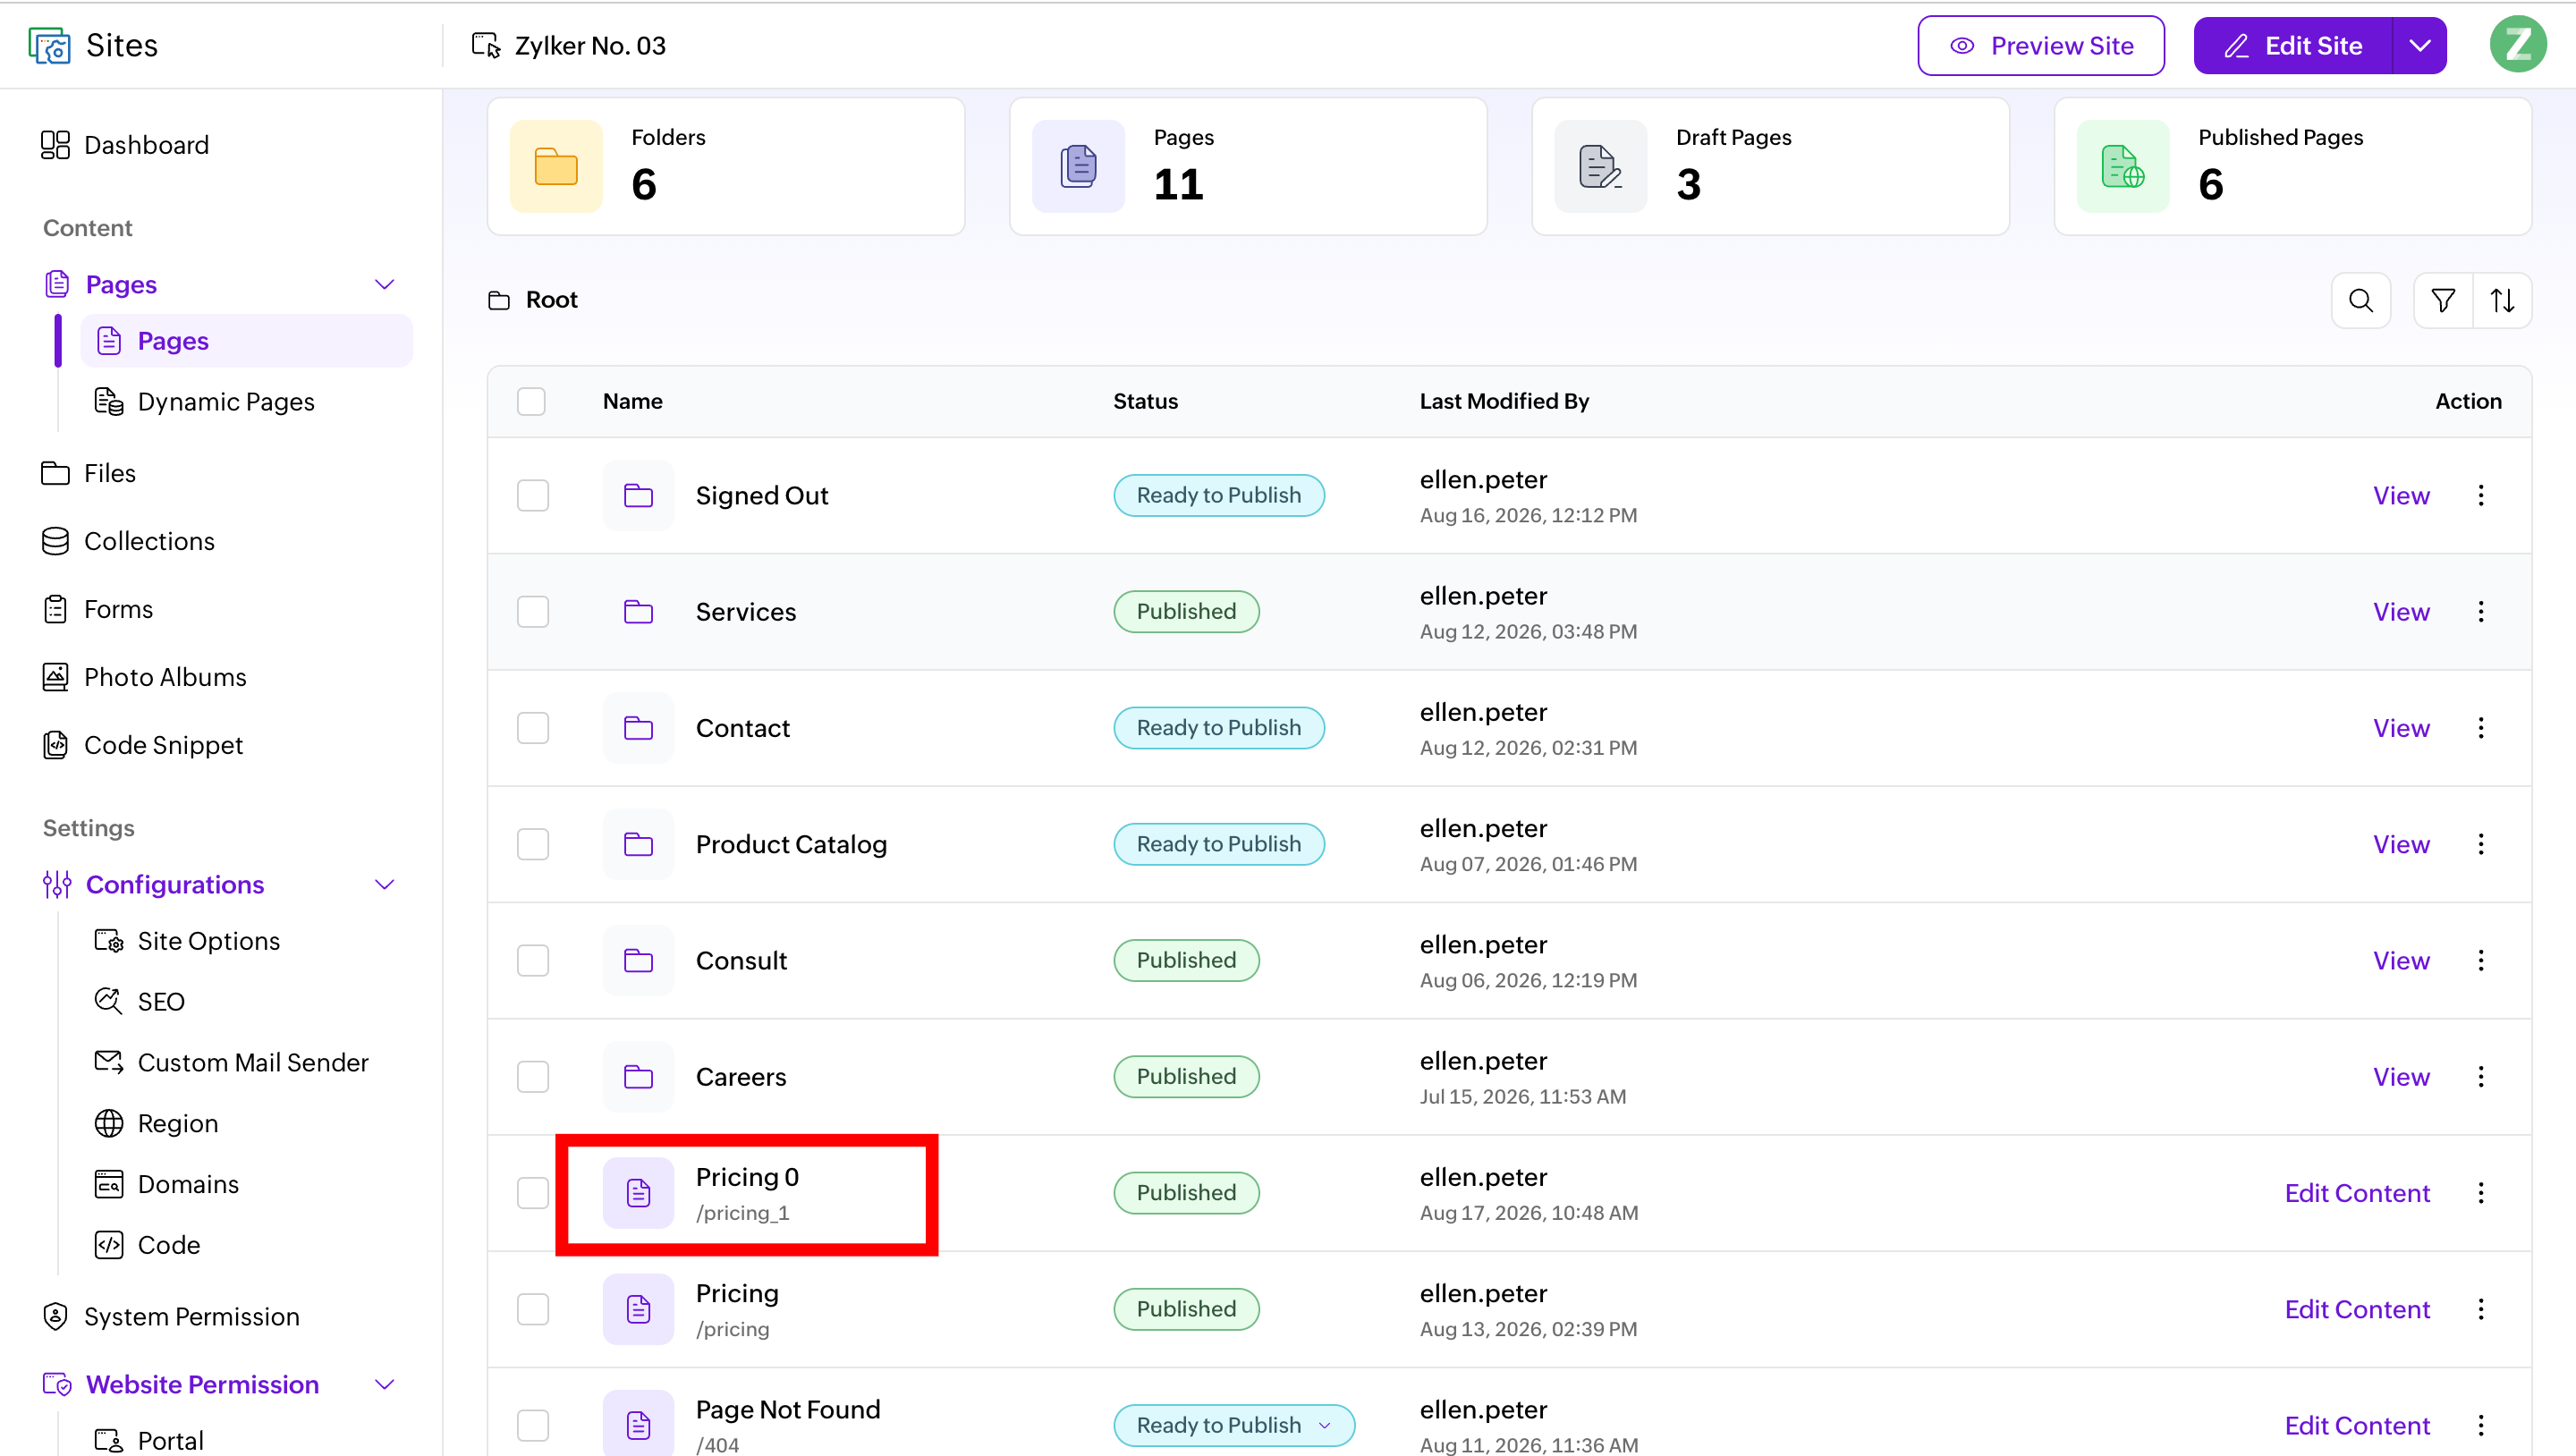Click the sort arrows icon
Screen dimensions: 2576x1456
coord(2502,300)
